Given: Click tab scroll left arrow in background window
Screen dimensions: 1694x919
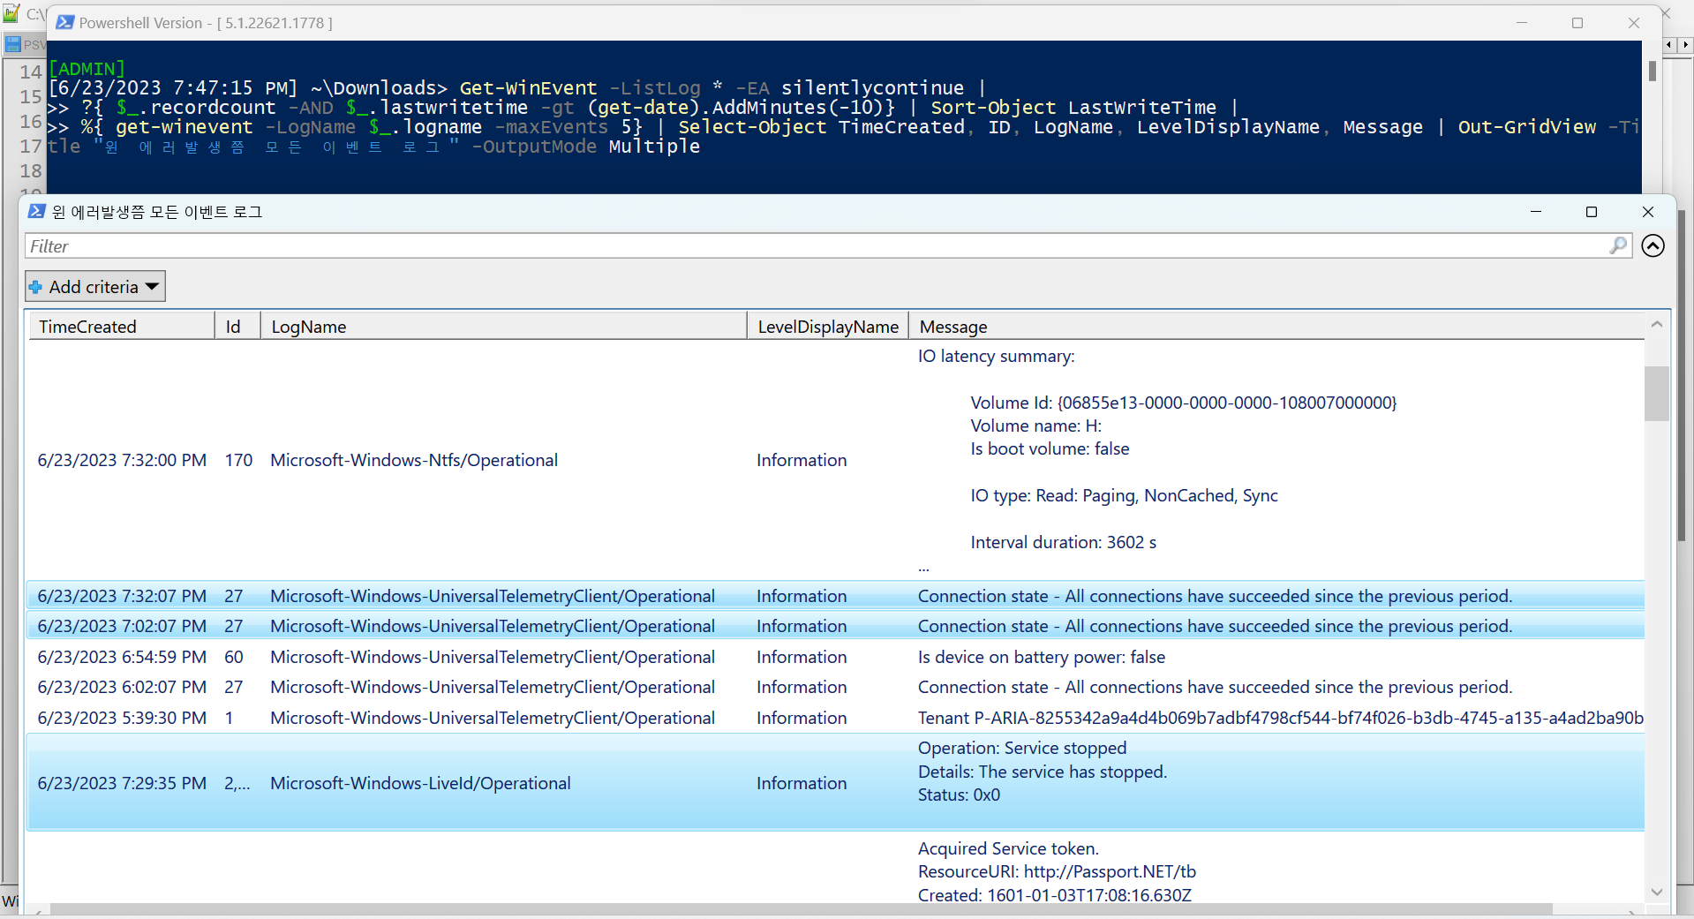Looking at the screenshot, I should point(1669,44).
